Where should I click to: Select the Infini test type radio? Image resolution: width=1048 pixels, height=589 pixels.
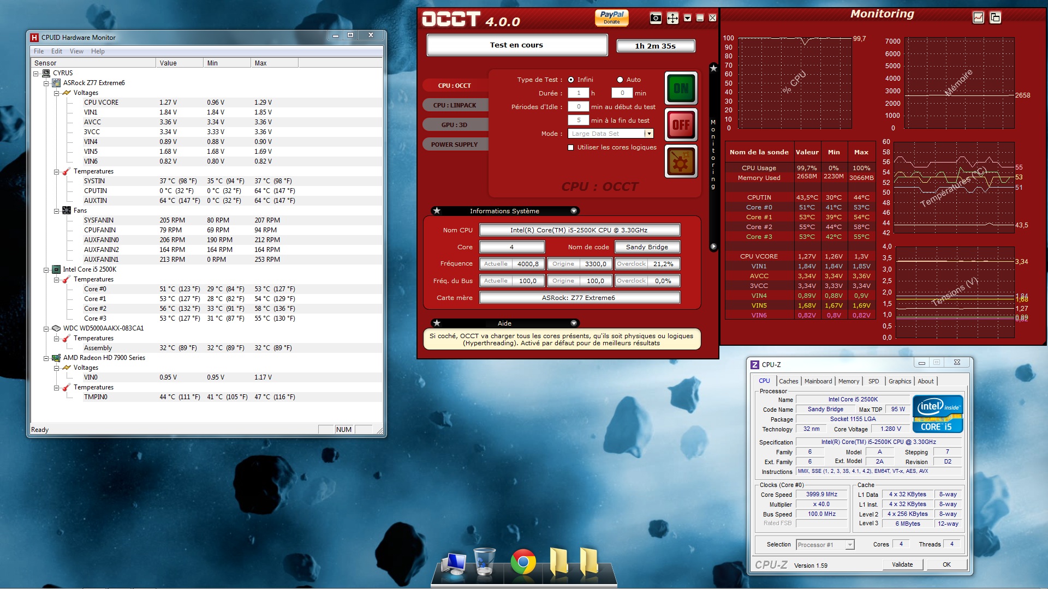point(571,80)
